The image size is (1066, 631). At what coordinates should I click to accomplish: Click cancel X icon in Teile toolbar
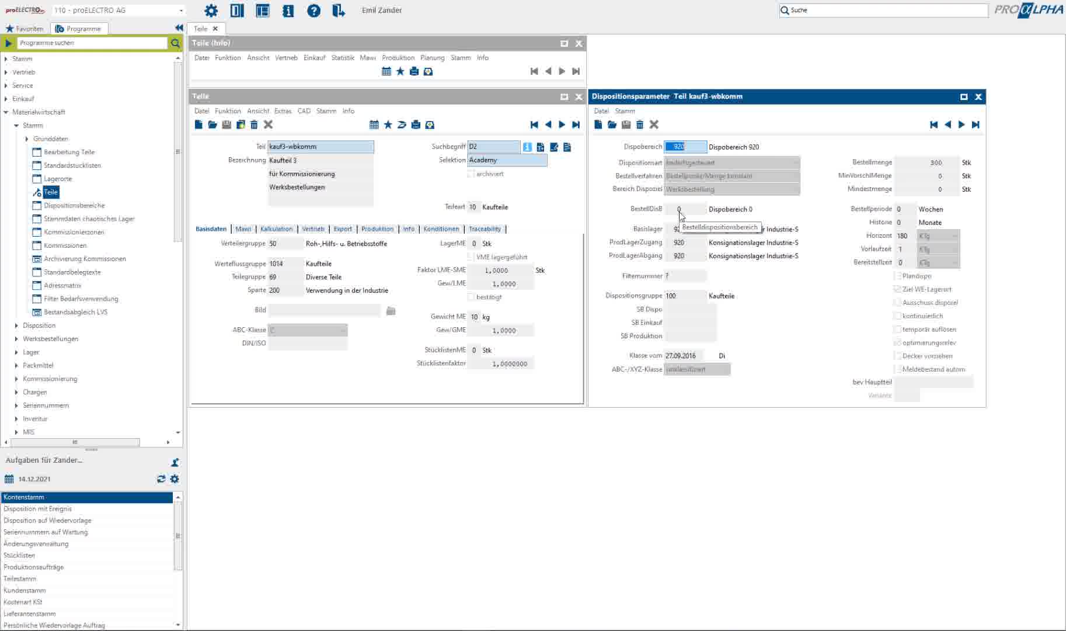[x=268, y=124]
